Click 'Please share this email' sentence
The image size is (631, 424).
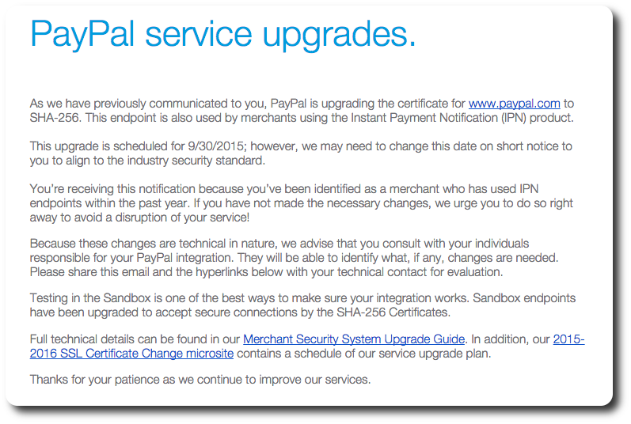click(x=266, y=272)
